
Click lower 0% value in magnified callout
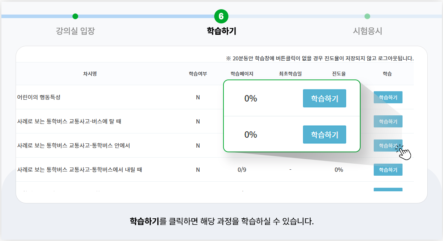pyautogui.click(x=250, y=135)
